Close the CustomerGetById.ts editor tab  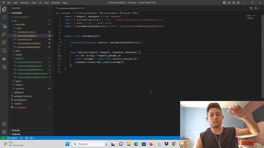(83, 8)
